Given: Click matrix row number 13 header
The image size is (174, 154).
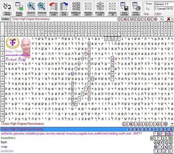Looking at the screenshot, I should pos(3,99).
